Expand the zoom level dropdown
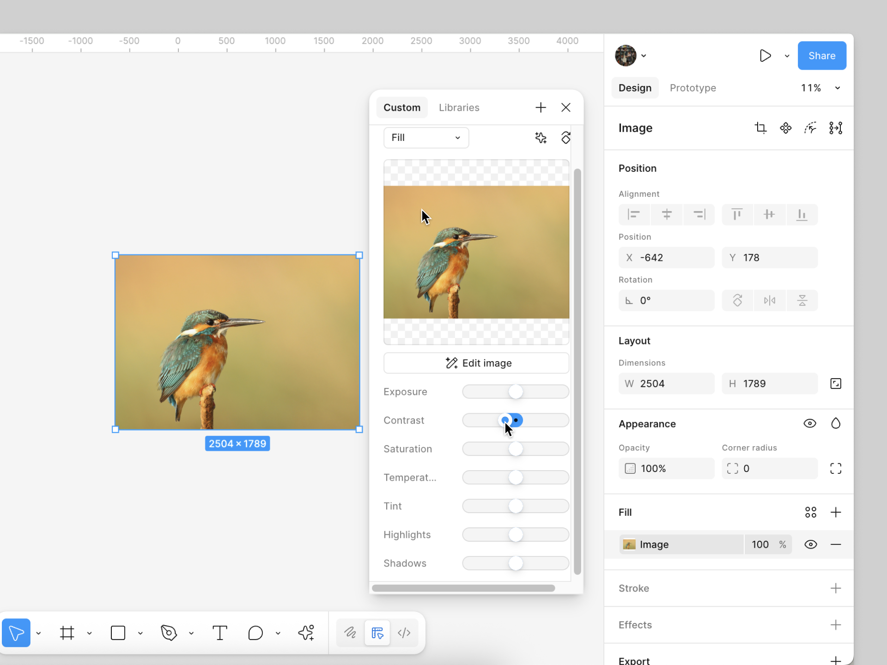887x665 pixels. [838, 88]
